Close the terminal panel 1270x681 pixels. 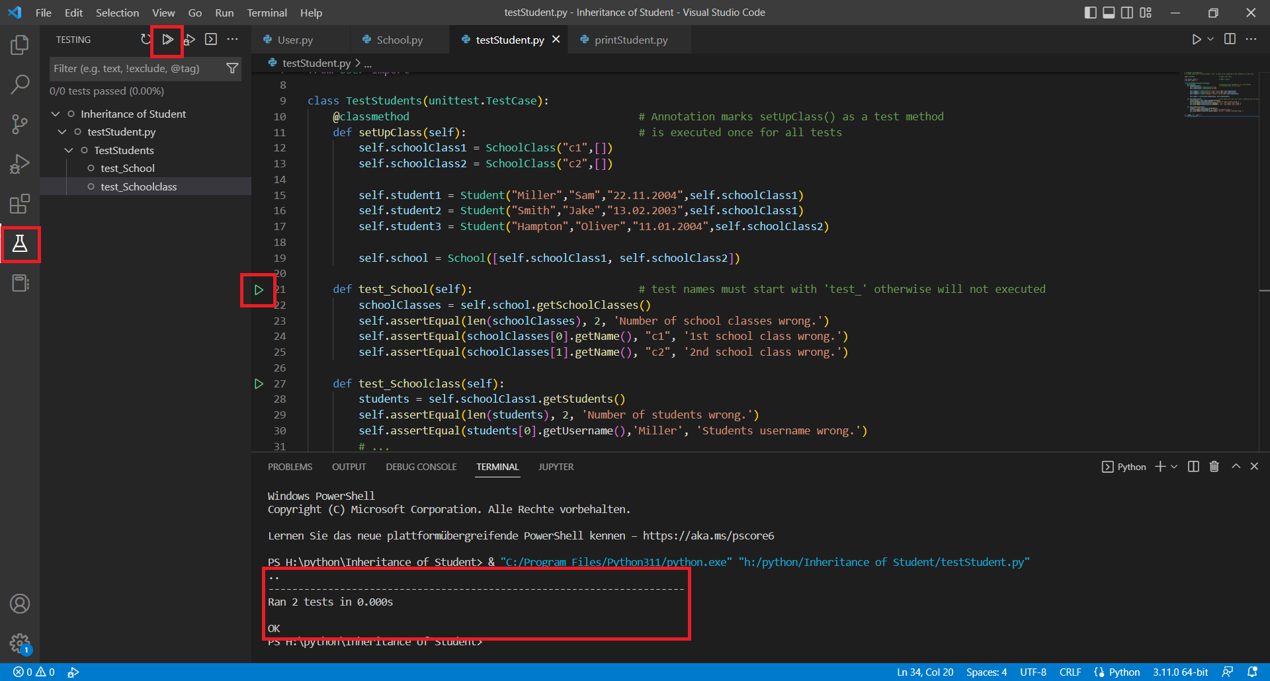pyautogui.click(x=1254, y=467)
